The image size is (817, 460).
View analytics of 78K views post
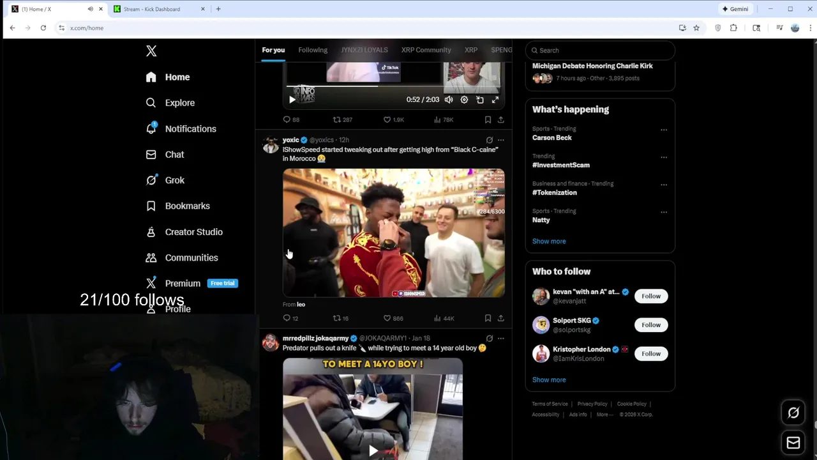pos(444,119)
